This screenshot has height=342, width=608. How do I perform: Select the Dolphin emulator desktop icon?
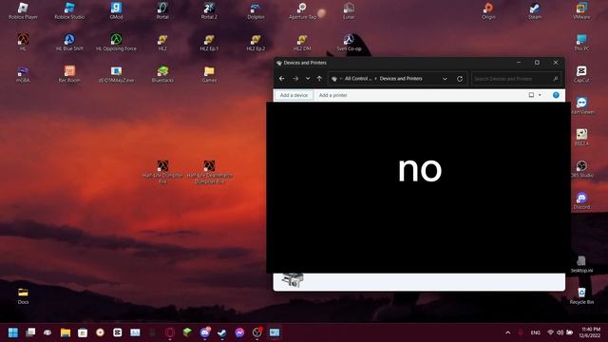click(256, 10)
